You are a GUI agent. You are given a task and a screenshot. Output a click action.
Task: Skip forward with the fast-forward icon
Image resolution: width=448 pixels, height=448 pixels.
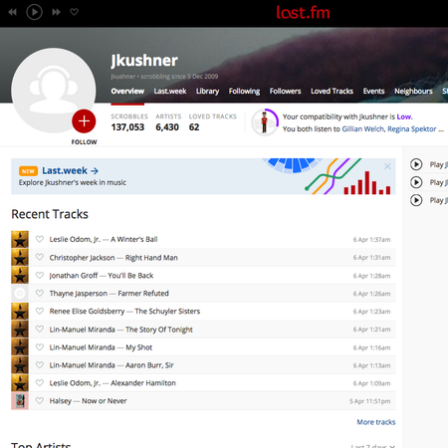[56, 12]
